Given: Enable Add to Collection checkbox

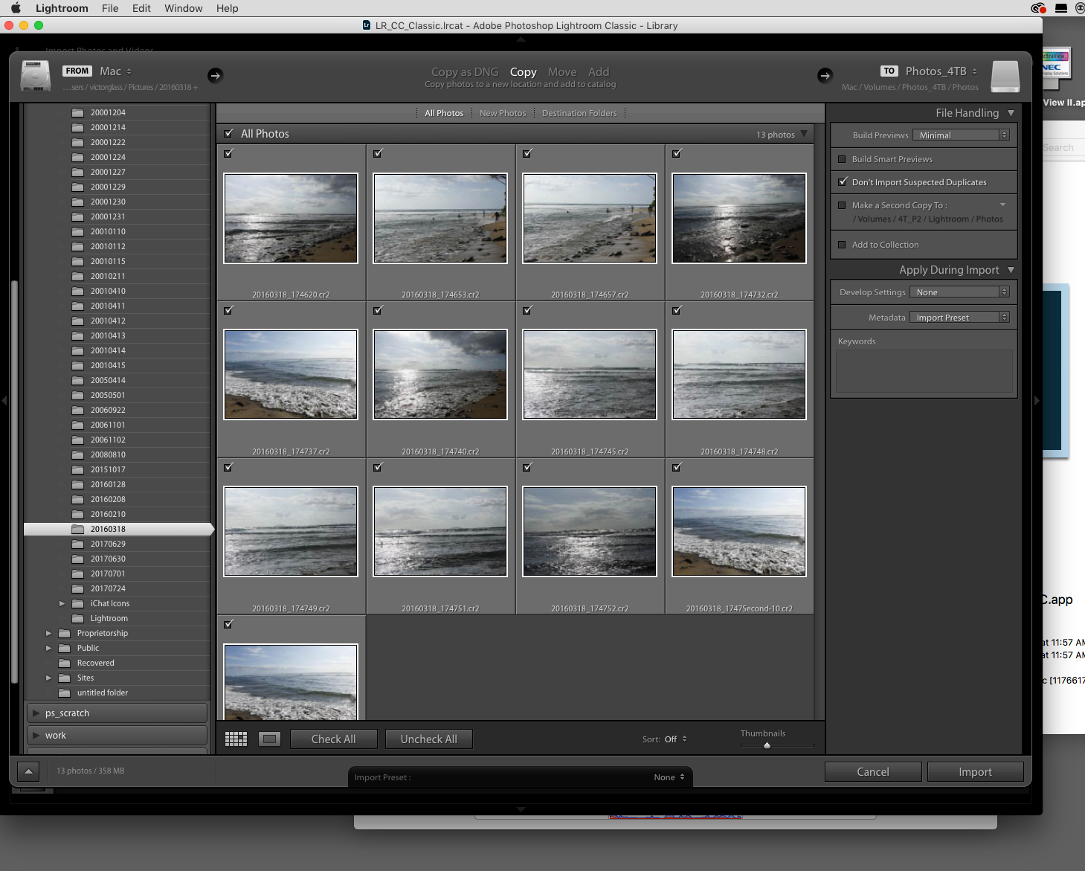Looking at the screenshot, I should tap(842, 245).
